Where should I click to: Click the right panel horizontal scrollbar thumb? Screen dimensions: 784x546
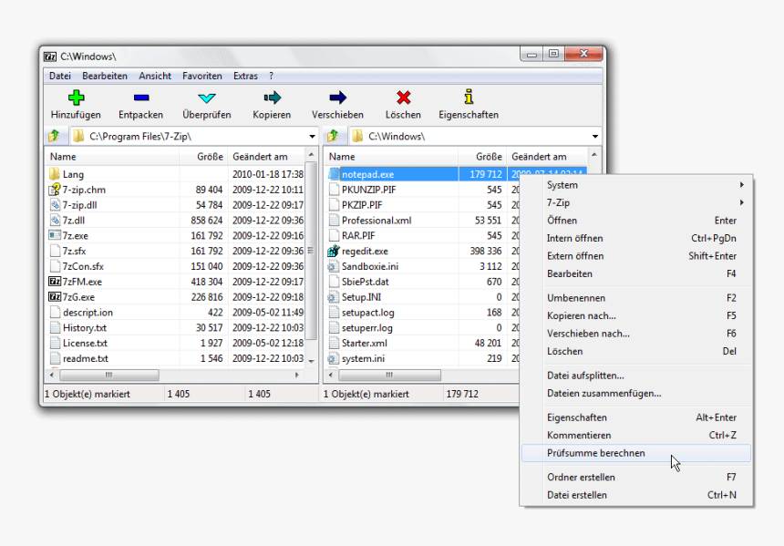[x=389, y=375]
